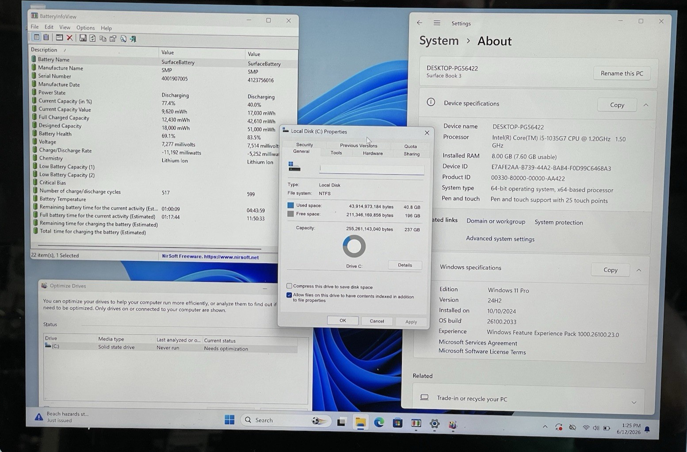This screenshot has height=452, width=687.
Task: Click the Settings back arrow
Action: coord(420,23)
